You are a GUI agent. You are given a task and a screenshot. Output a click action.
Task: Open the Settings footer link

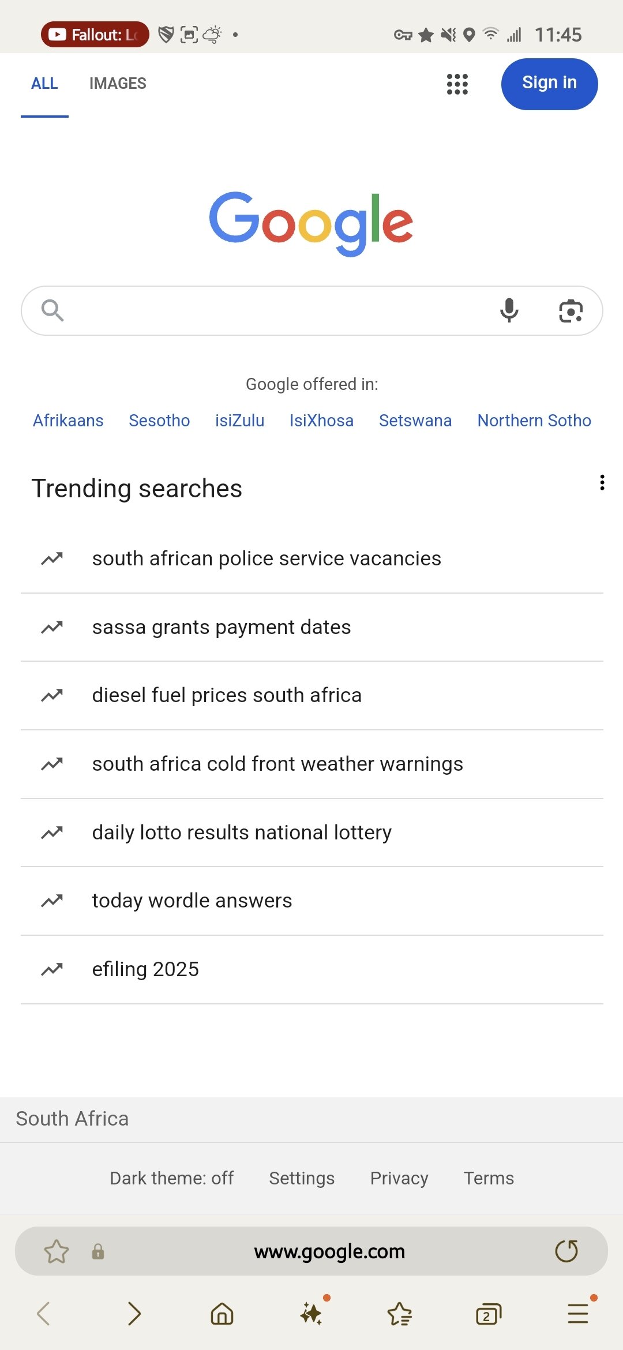click(302, 1178)
